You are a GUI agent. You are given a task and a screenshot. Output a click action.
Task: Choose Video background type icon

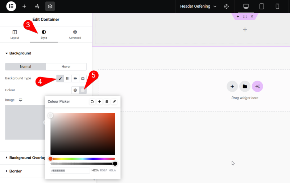click(75, 78)
